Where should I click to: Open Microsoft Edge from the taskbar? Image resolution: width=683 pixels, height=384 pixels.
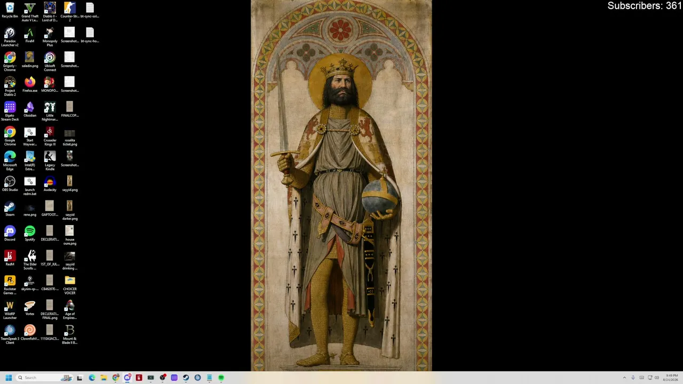92,378
